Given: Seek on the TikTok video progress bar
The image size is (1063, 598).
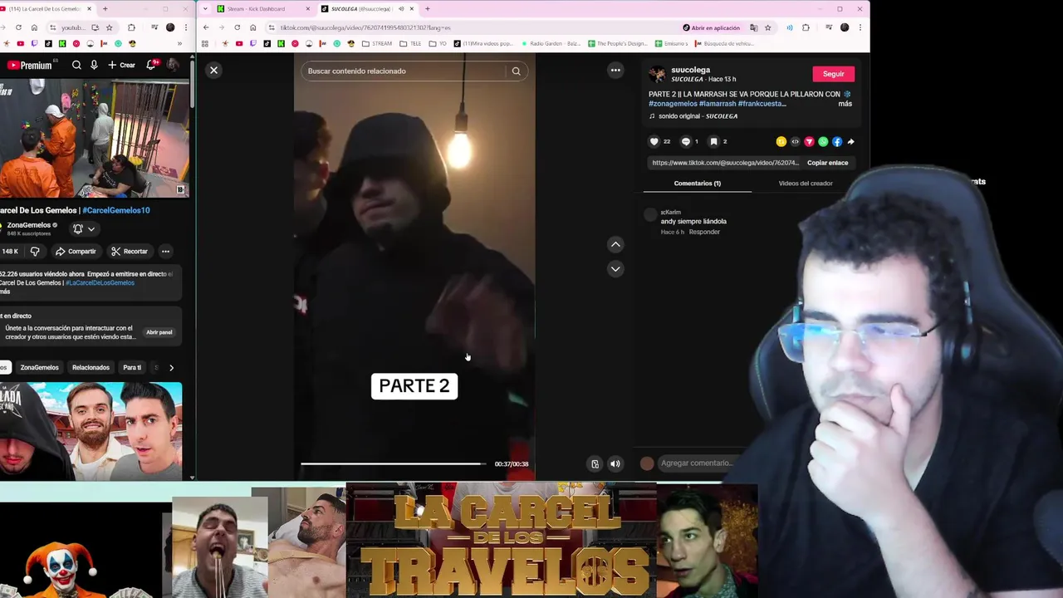Looking at the screenshot, I should pyautogui.click(x=394, y=464).
